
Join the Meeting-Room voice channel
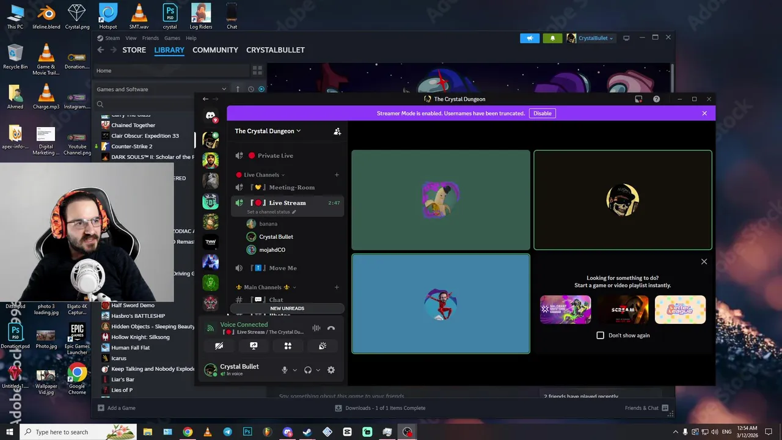click(x=287, y=188)
